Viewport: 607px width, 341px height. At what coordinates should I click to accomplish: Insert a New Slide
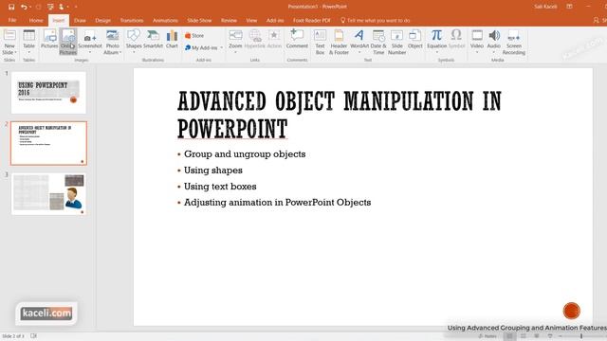9,42
